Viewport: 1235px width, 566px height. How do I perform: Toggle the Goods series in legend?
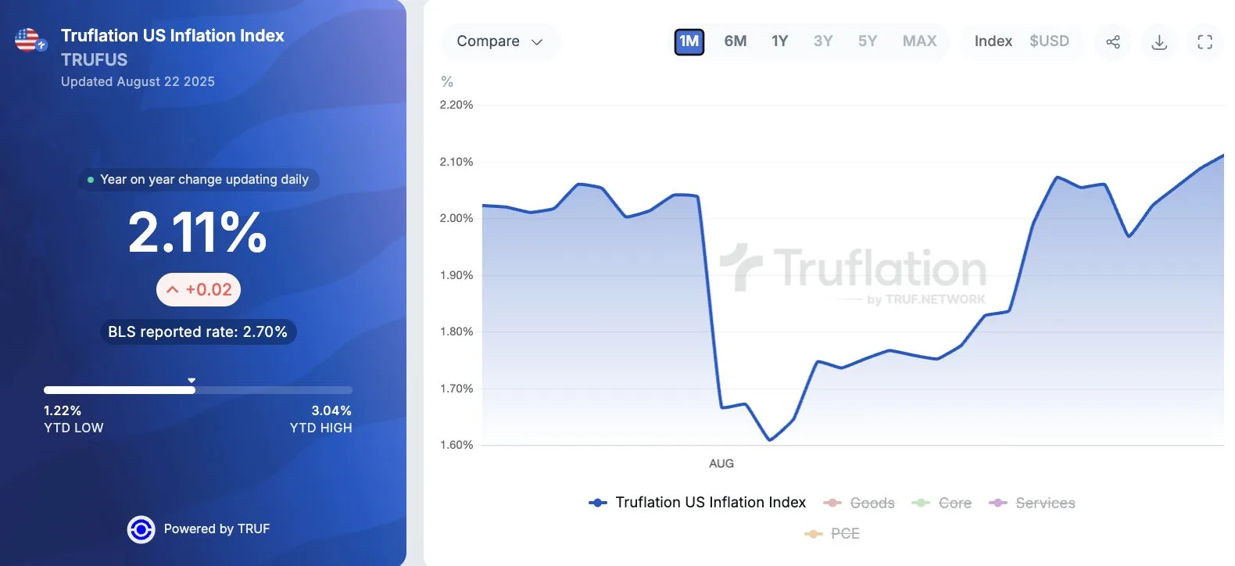pos(861,503)
